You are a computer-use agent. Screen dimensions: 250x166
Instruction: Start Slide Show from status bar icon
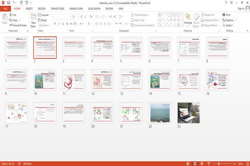(209, 164)
